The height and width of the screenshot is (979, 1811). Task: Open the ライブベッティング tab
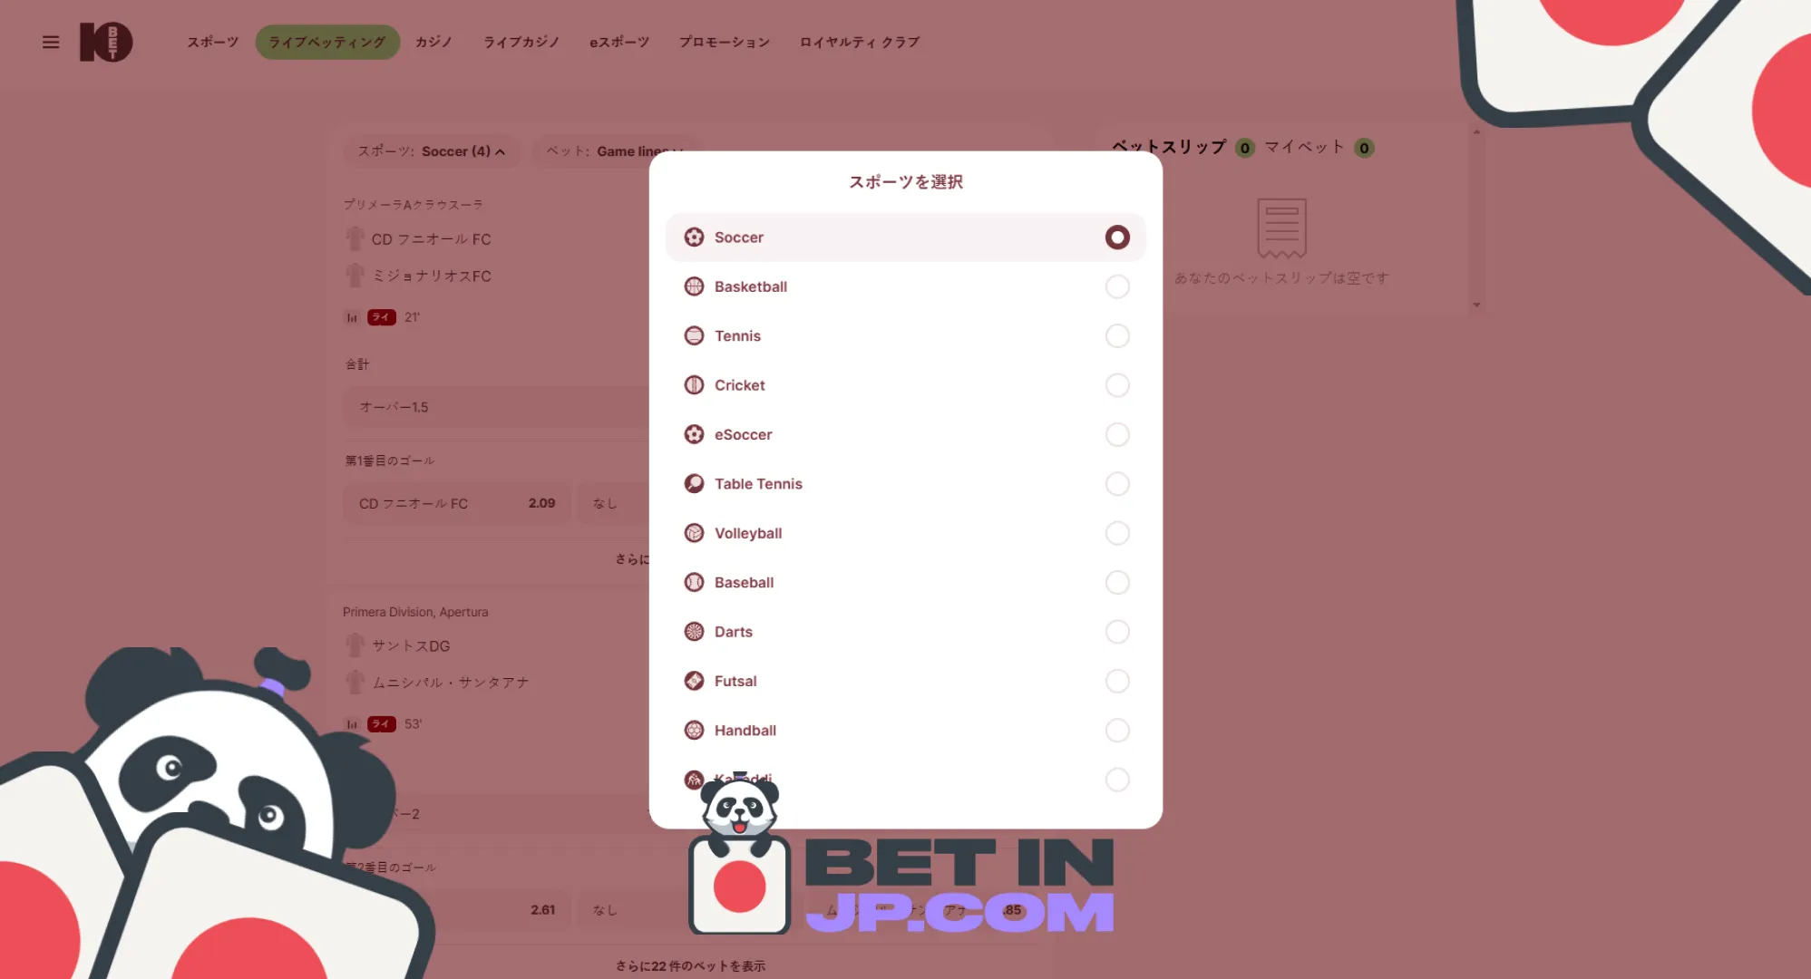pyautogui.click(x=326, y=41)
